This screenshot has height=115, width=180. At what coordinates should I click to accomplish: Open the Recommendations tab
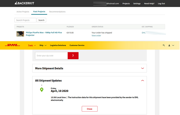pyautogui.click(x=57, y=12)
